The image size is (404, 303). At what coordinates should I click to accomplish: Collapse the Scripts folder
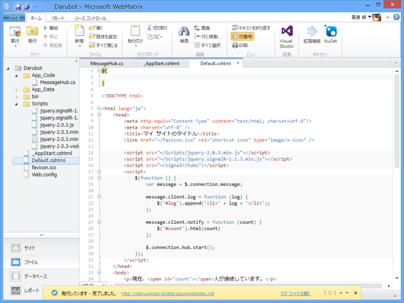[16, 104]
